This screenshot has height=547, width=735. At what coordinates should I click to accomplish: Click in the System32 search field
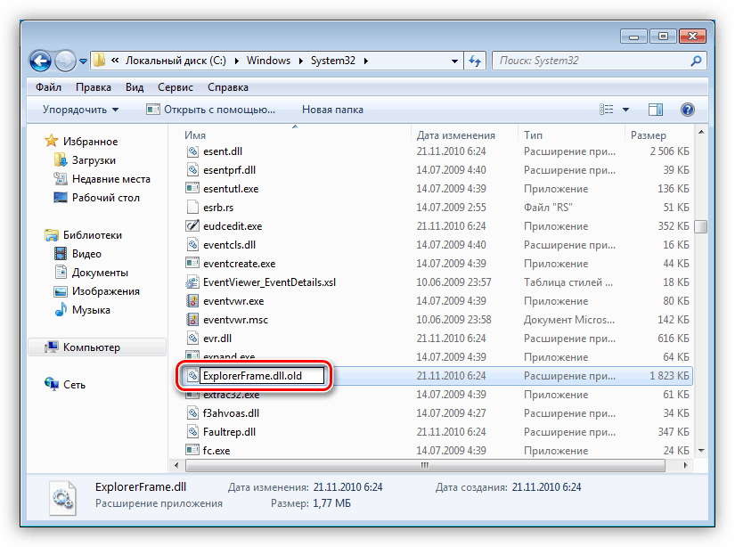coord(591,61)
